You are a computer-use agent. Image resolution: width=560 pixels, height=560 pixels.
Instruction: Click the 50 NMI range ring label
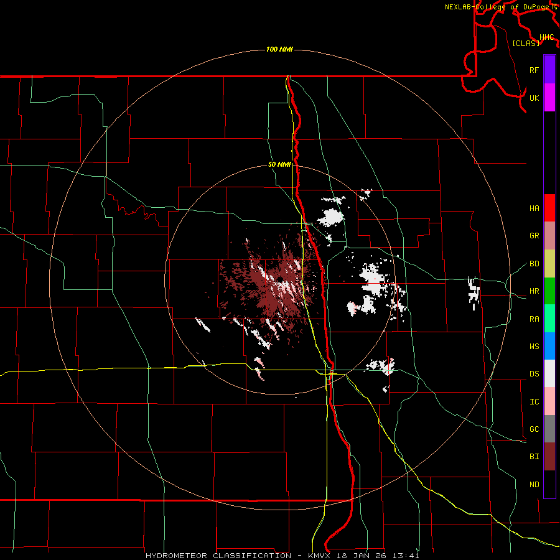coord(279,165)
